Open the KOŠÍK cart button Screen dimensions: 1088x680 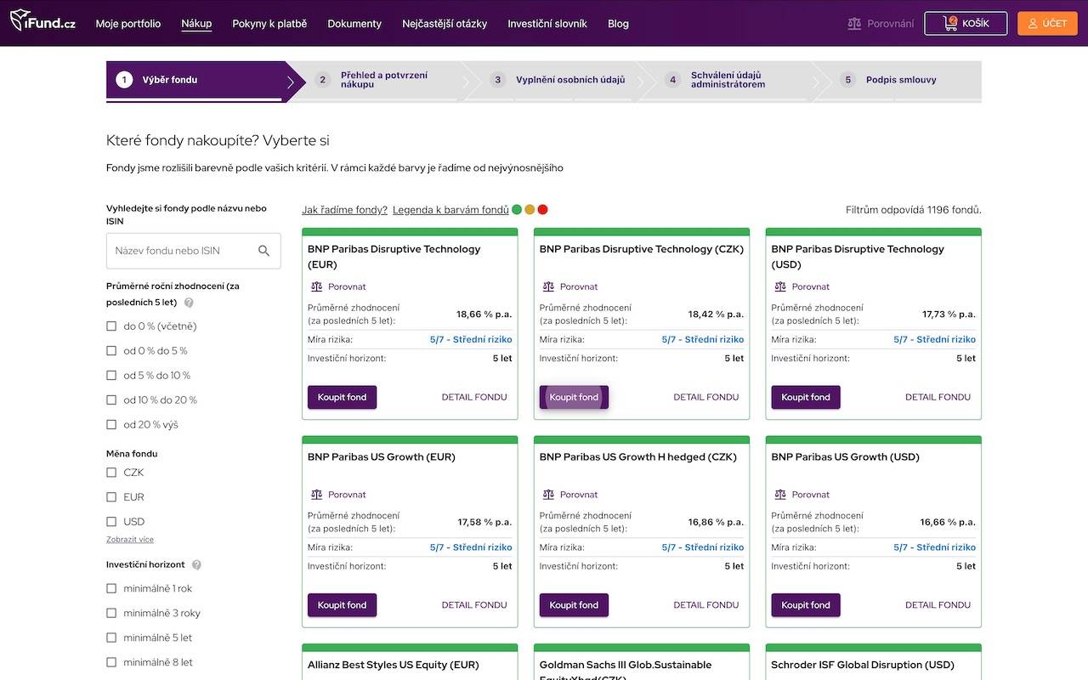coord(966,24)
